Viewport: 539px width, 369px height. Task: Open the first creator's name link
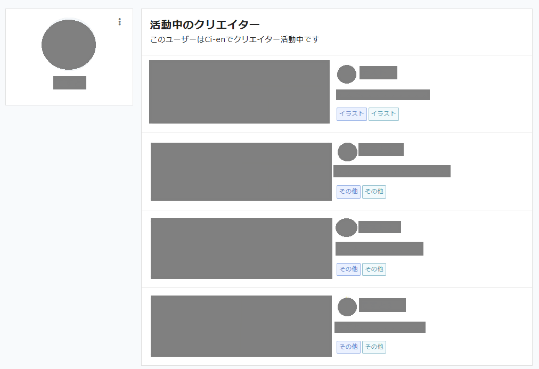tap(378, 72)
